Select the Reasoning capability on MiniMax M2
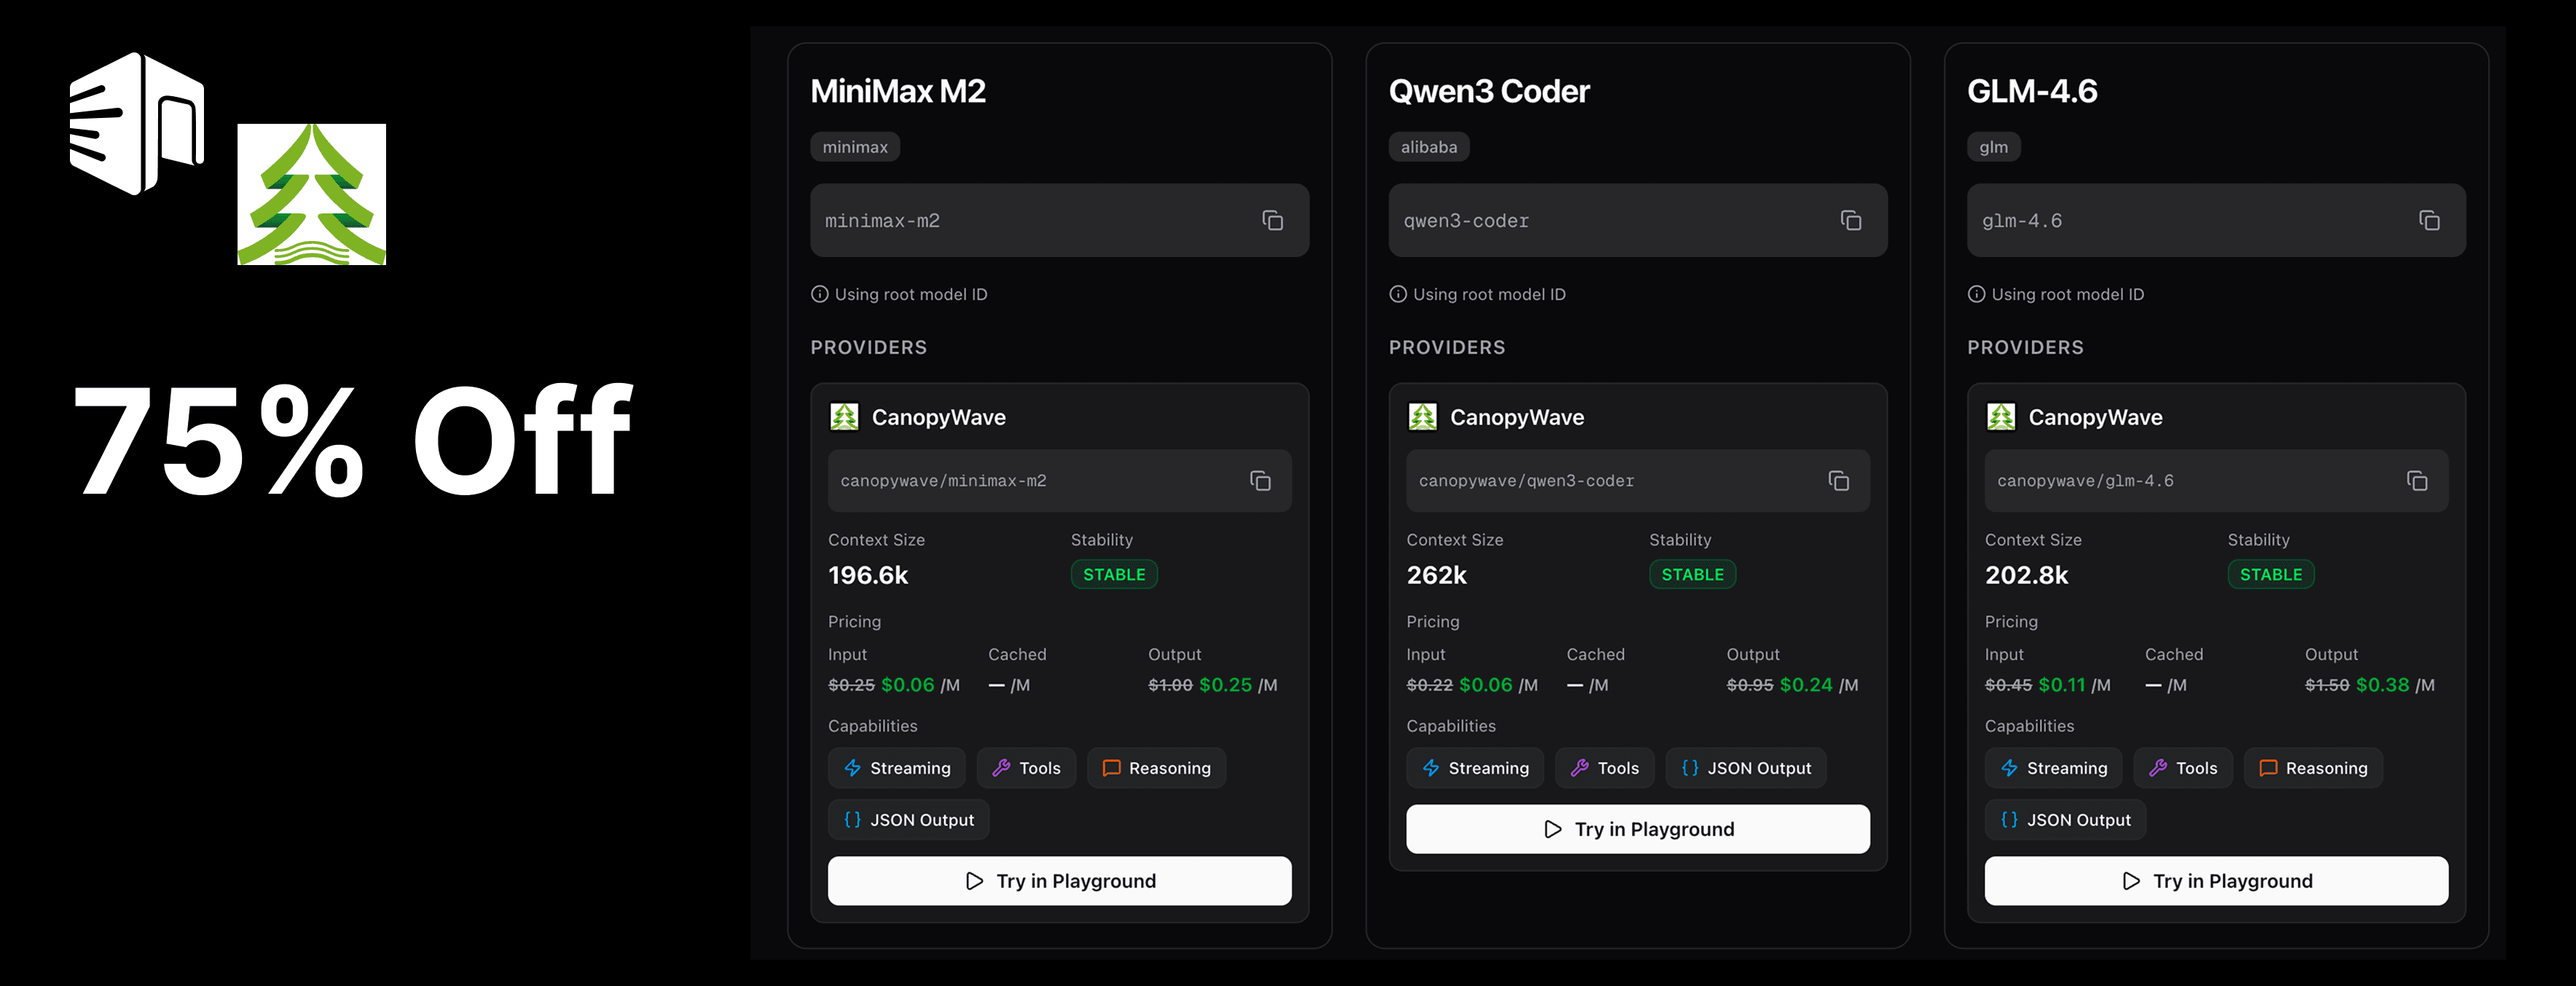This screenshot has width=2576, height=986. tap(1156, 768)
